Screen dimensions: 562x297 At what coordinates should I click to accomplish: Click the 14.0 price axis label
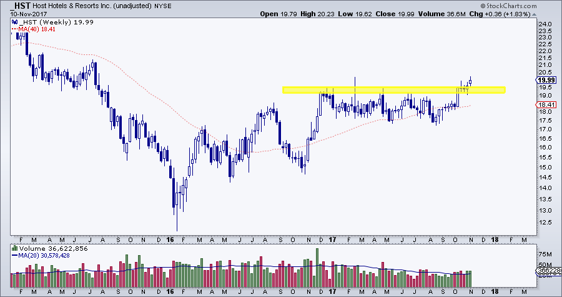tap(546, 188)
